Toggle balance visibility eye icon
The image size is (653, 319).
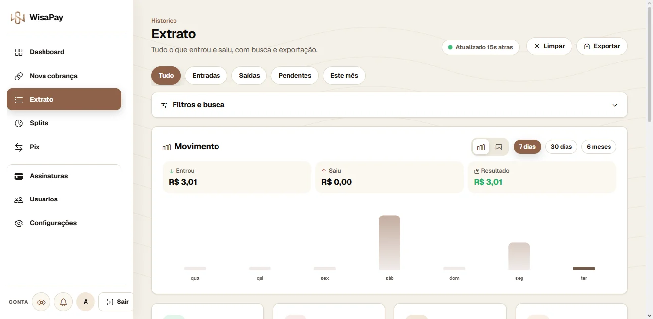coord(41,302)
